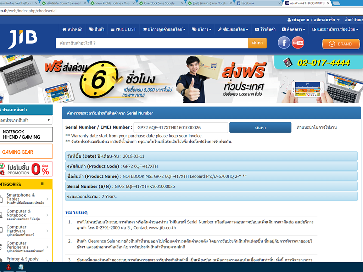Switch to the Com-7 Banana browser tab
363x272 pixels.
(x=63, y=3)
